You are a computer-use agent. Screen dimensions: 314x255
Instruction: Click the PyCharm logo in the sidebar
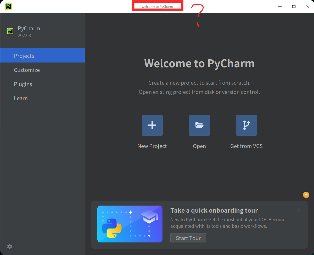pyautogui.click(x=10, y=31)
